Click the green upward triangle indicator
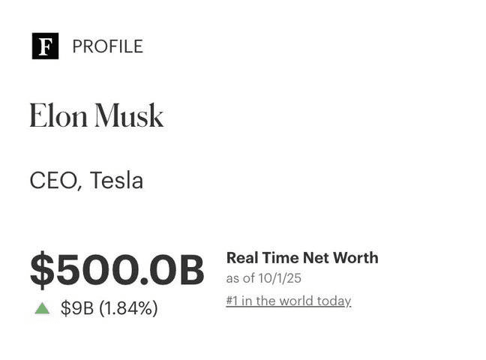 pyautogui.click(x=42, y=307)
